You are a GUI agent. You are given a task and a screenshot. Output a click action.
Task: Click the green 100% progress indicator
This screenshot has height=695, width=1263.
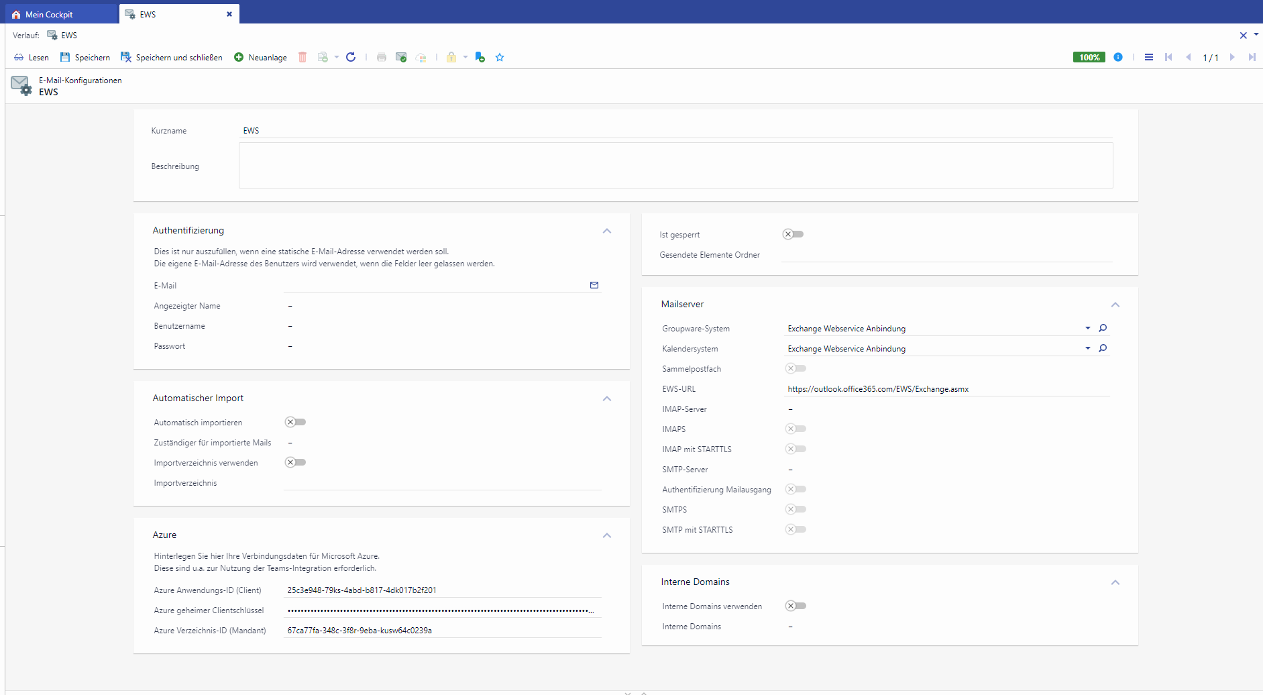[1089, 57]
